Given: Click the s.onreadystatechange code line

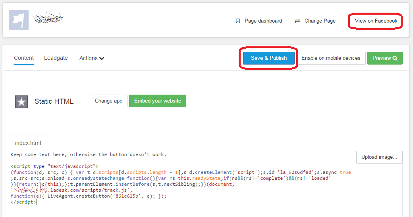Looking at the screenshot, I should pos(171,178).
